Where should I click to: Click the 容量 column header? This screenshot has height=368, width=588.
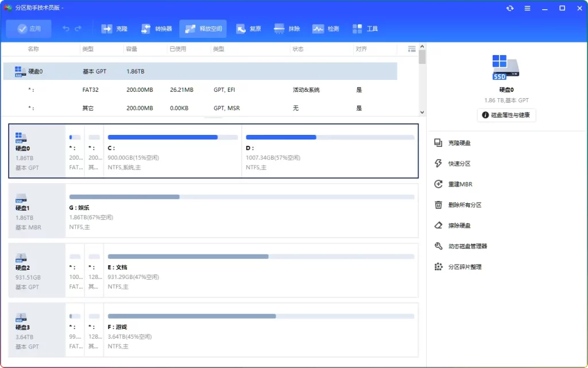click(x=131, y=49)
